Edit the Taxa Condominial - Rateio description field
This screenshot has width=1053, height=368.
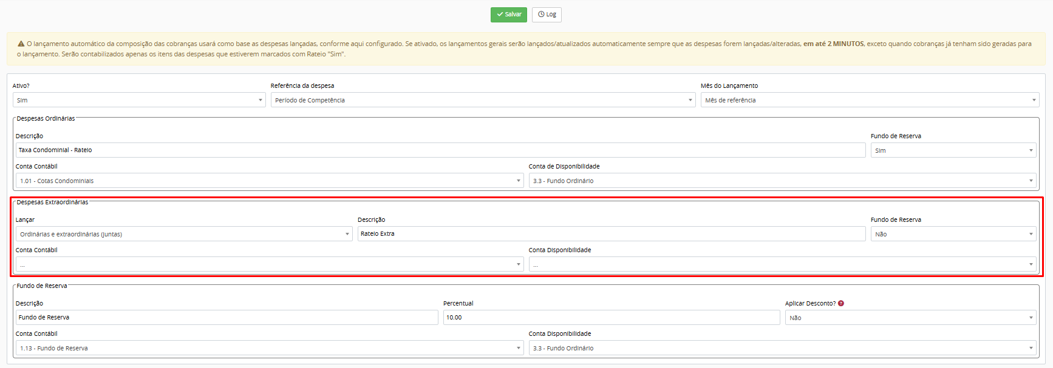tap(440, 150)
